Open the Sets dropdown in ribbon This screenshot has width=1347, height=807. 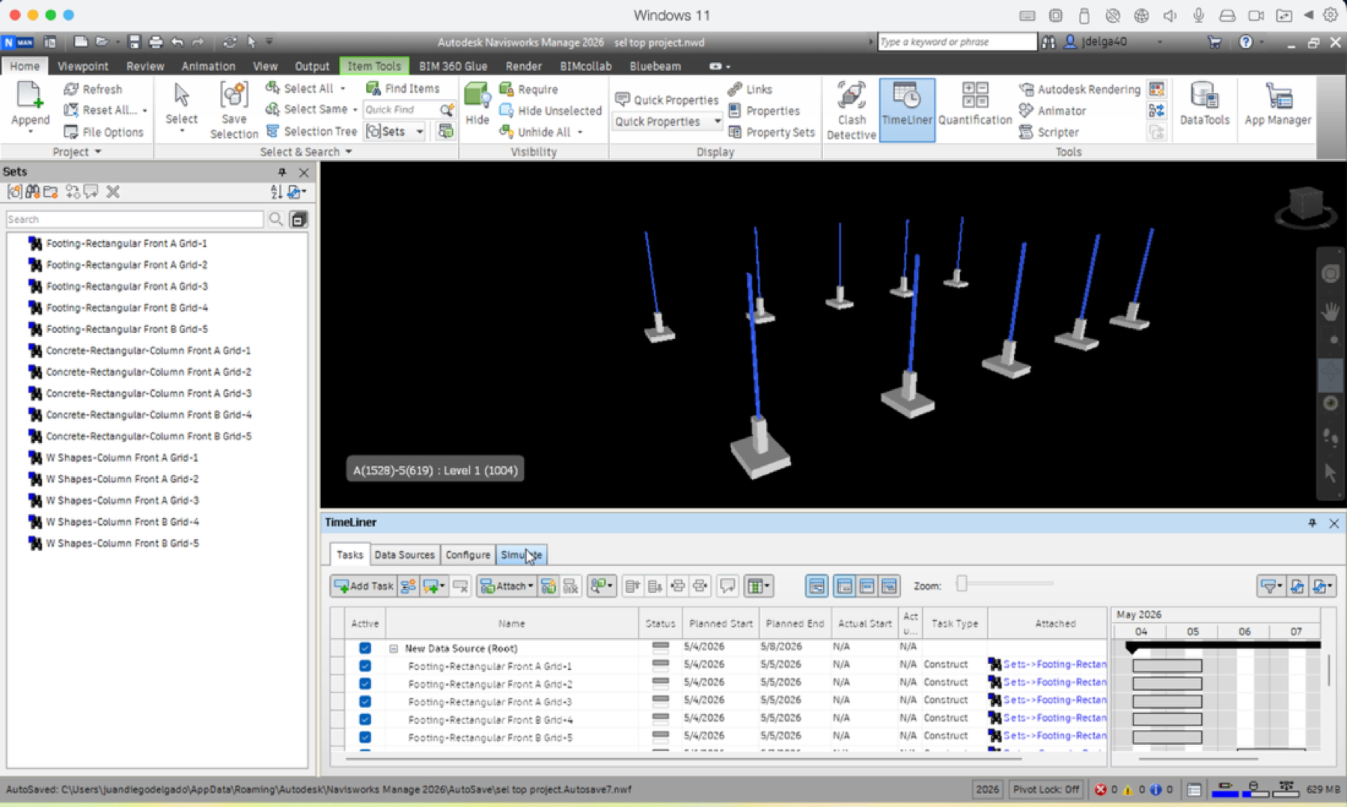point(420,132)
